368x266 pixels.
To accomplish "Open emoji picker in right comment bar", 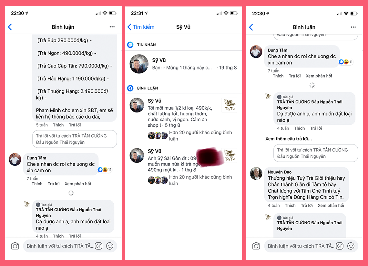I will (x=351, y=246).
